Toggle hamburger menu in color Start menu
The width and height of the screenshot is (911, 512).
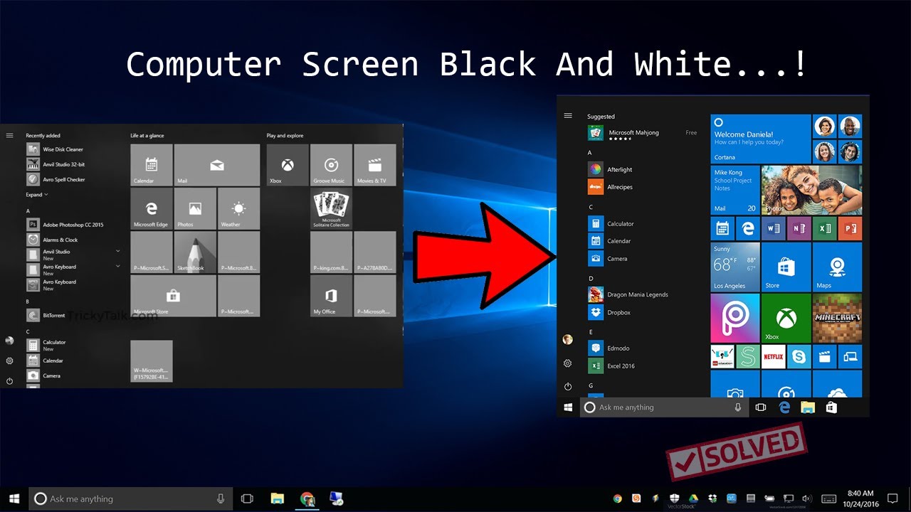click(x=567, y=115)
